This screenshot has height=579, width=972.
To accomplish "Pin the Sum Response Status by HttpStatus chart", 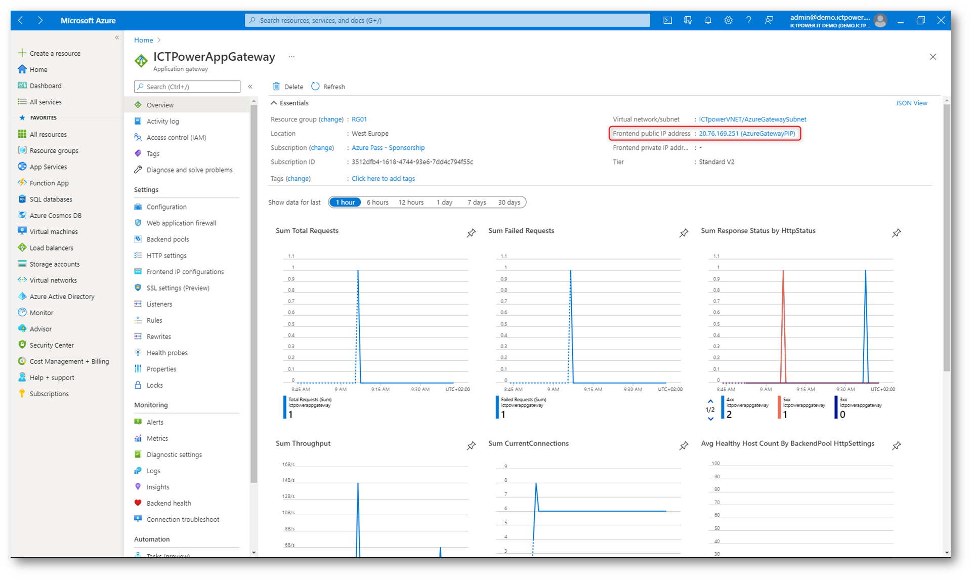I will point(896,233).
